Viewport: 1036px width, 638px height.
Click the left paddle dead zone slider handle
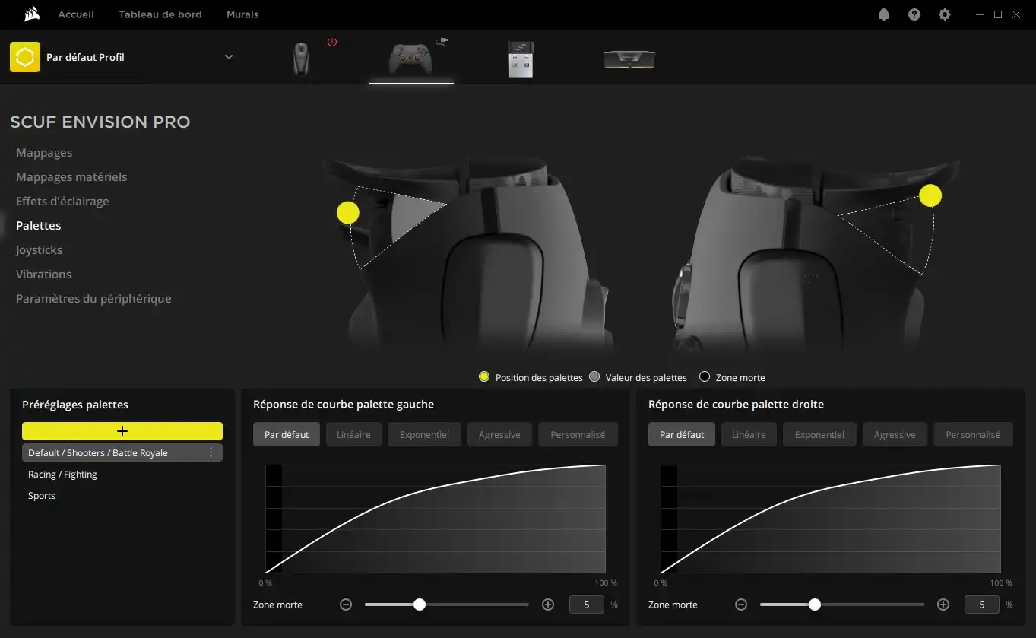tap(420, 605)
